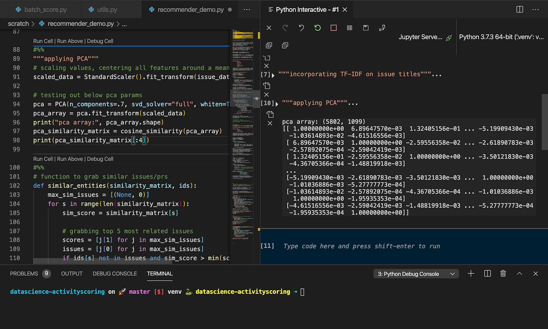
Task: Select the Python 3.7.3 64-bit interpreter
Action: [x=501, y=37]
